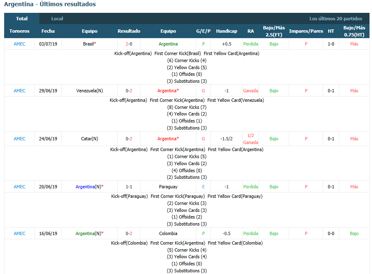
Task: Select '(8) Corner Kicks (7)' line
Action: (187, 107)
